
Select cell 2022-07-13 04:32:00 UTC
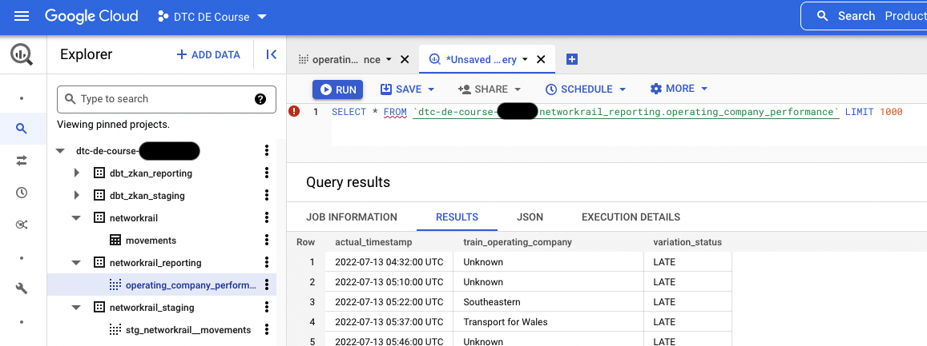[x=389, y=262]
